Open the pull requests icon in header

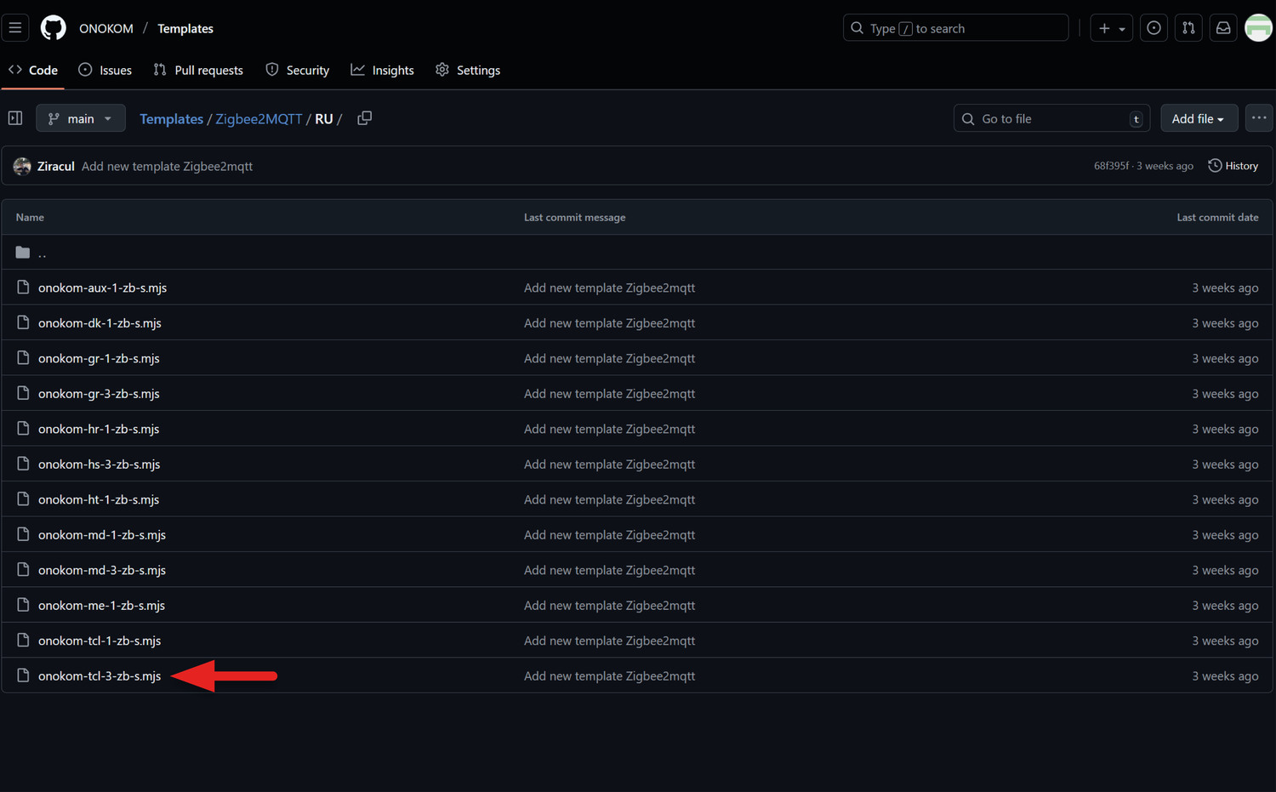click(1188, 28)
